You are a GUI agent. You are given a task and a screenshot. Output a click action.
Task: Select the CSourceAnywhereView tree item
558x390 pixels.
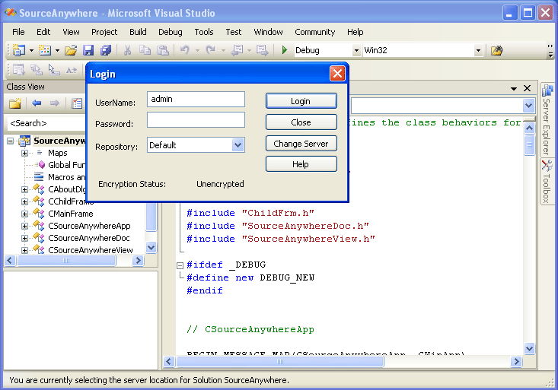[x=91, y=250]
